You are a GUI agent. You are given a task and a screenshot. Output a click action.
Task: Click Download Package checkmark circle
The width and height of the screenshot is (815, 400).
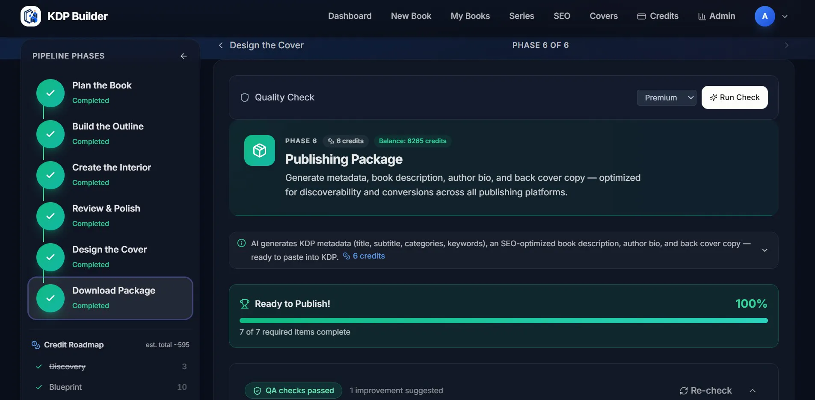pos(50,298)
